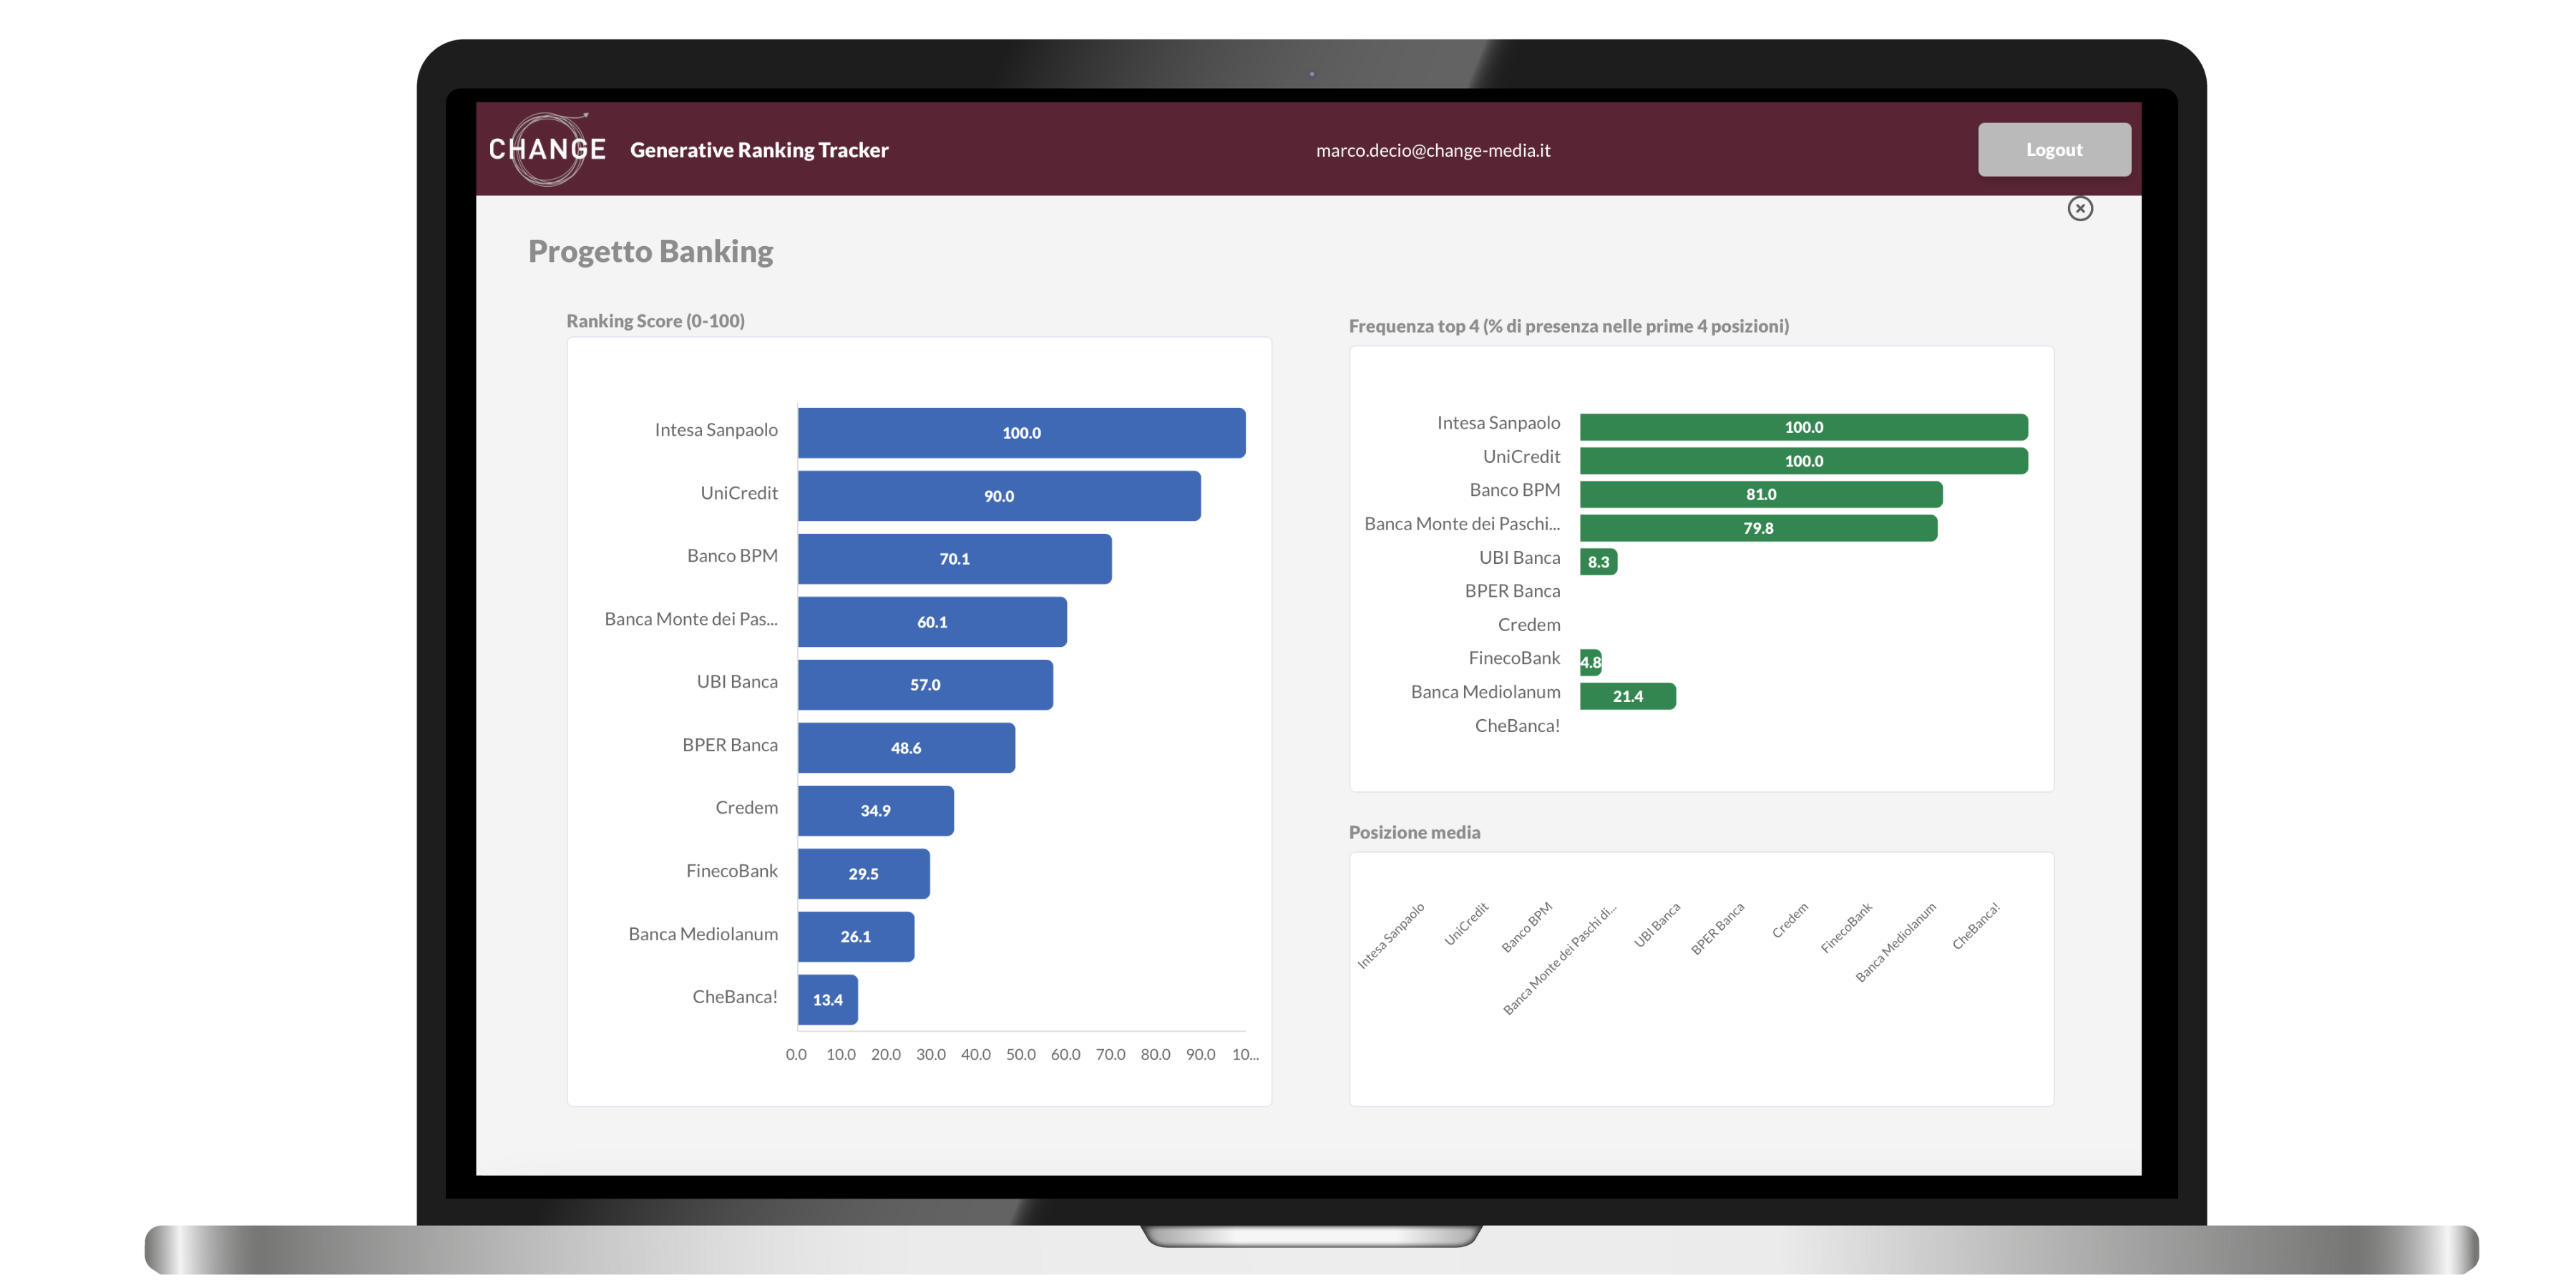Click Banca Mediolanum green bar 21.4

(1628, 696)
